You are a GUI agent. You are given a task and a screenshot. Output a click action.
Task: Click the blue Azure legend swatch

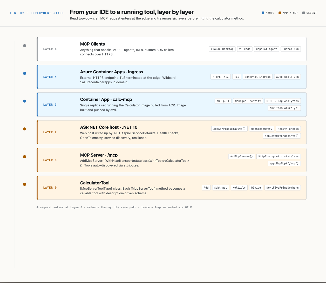263,13
